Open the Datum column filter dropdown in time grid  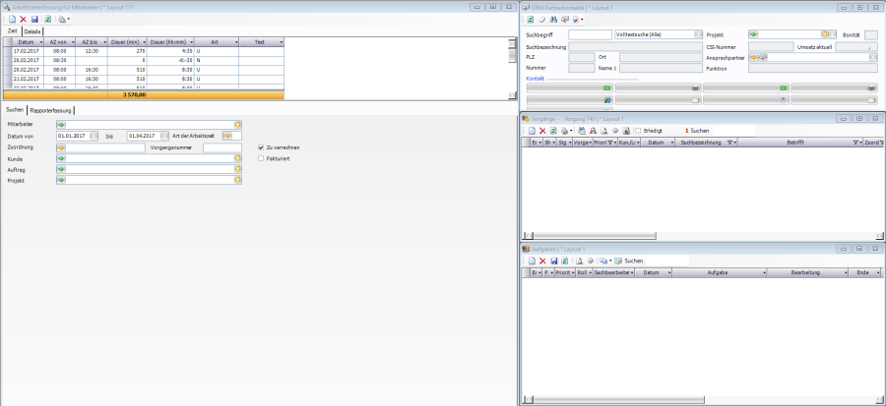point(40,42)
